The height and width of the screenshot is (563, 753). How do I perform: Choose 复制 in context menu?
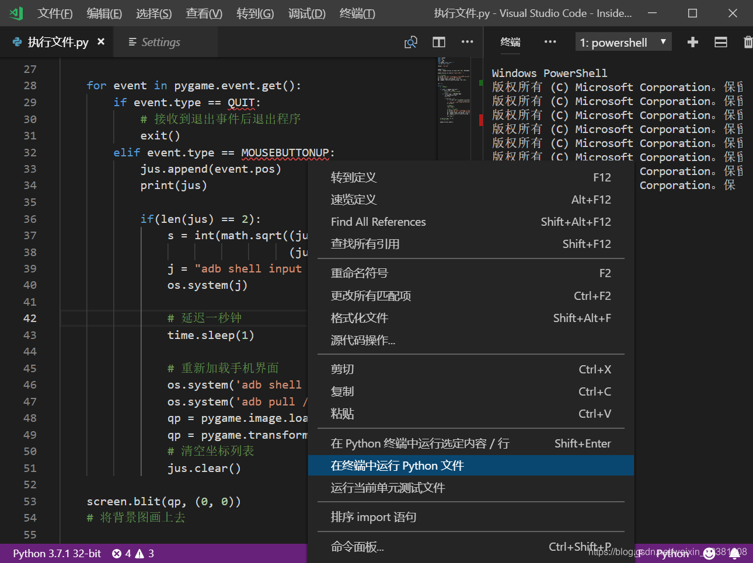tap(470, 391)
